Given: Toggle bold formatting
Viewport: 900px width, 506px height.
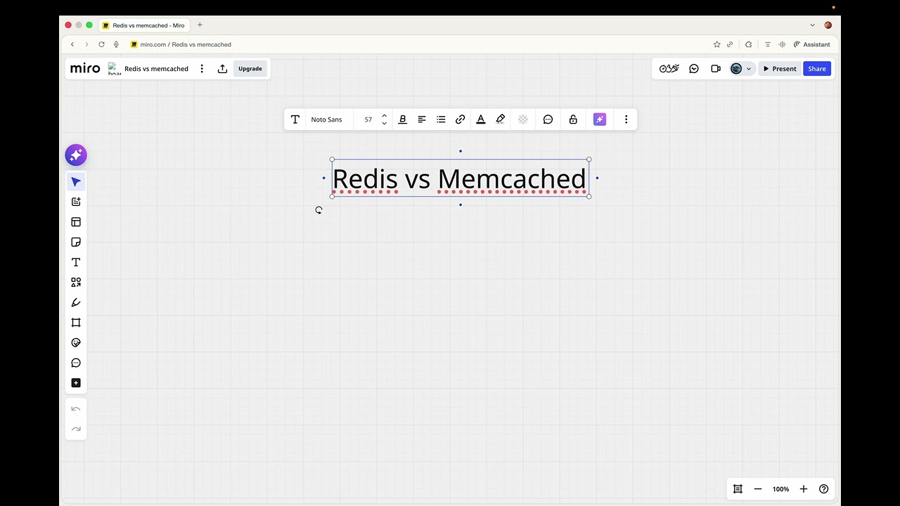Looking at the screenshot, I should tap(403, 119).
